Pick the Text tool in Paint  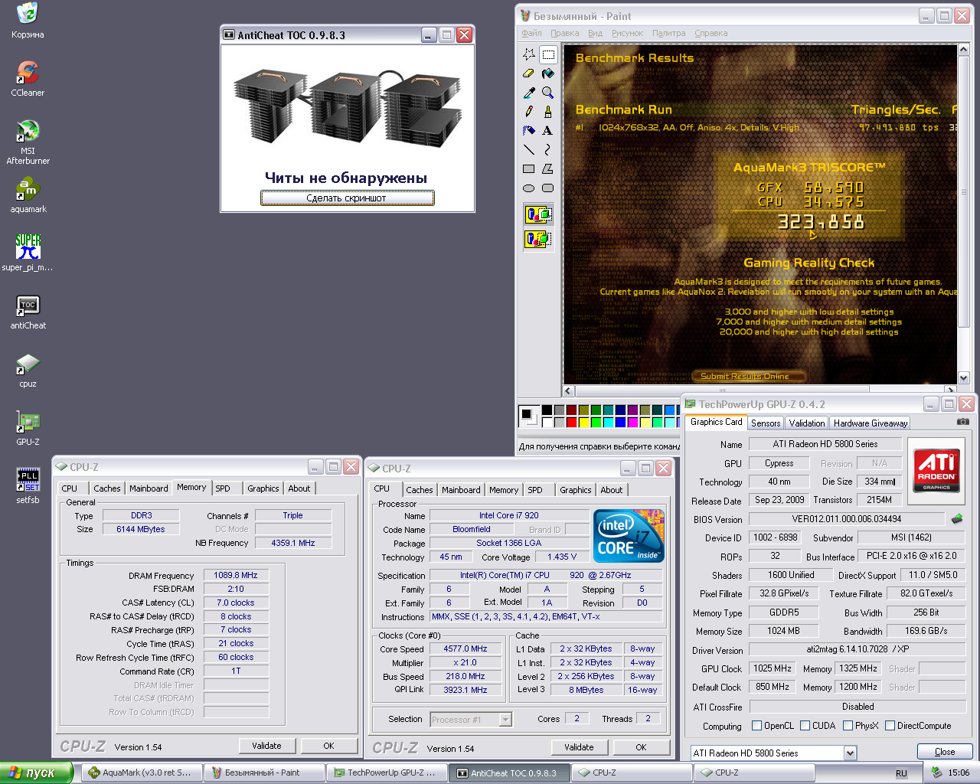point(548,131)
